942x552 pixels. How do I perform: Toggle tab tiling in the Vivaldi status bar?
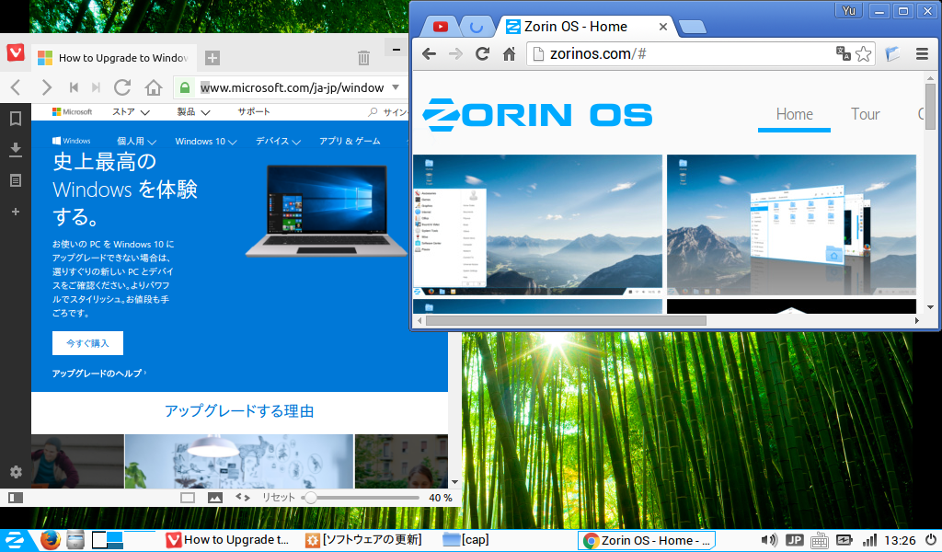[x=188, y=498]
